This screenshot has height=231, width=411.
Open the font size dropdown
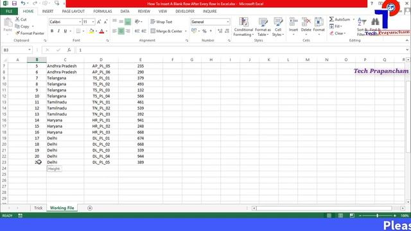click(92, 22)
